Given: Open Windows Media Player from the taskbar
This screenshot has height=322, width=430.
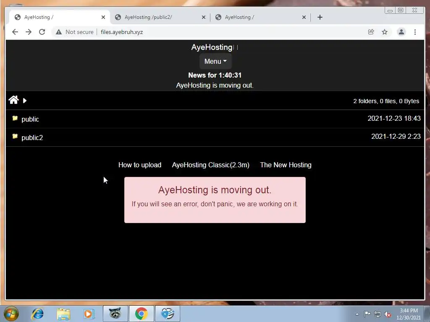Looking at the screenshot, I should coord(89,314).
